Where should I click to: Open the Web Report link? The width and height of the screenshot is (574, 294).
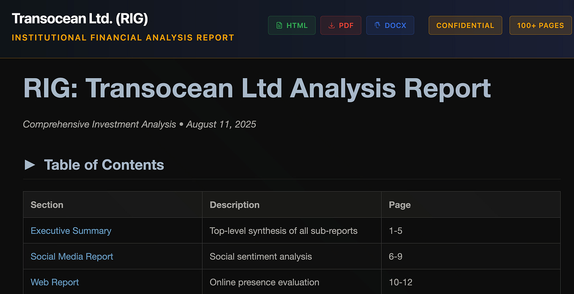pyautogui.click(x=55, y=282)
